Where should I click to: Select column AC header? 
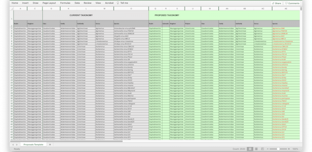pos(263,9)
